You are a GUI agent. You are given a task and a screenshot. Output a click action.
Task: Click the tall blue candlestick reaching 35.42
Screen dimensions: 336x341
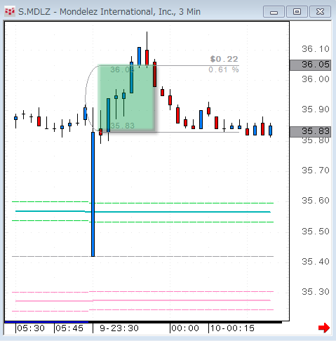click(93, 194)
